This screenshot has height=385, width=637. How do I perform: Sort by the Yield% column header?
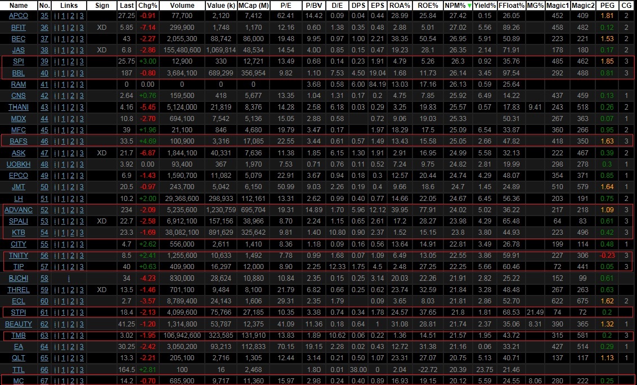[485, 5]
